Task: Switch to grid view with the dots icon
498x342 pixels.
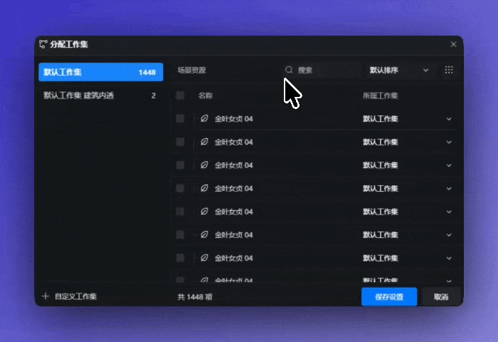Action: pos(449,70)
